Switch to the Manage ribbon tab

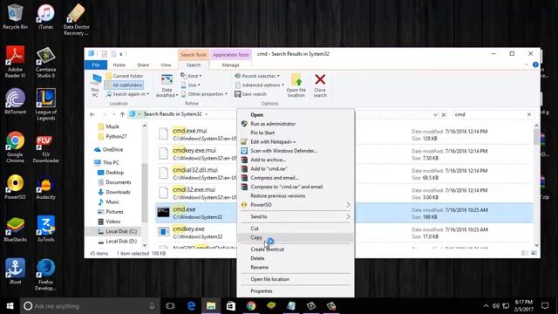230,65
